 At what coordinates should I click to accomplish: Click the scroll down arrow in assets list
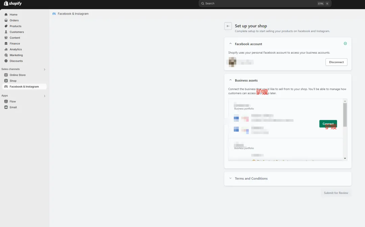[x=345, y=158]
